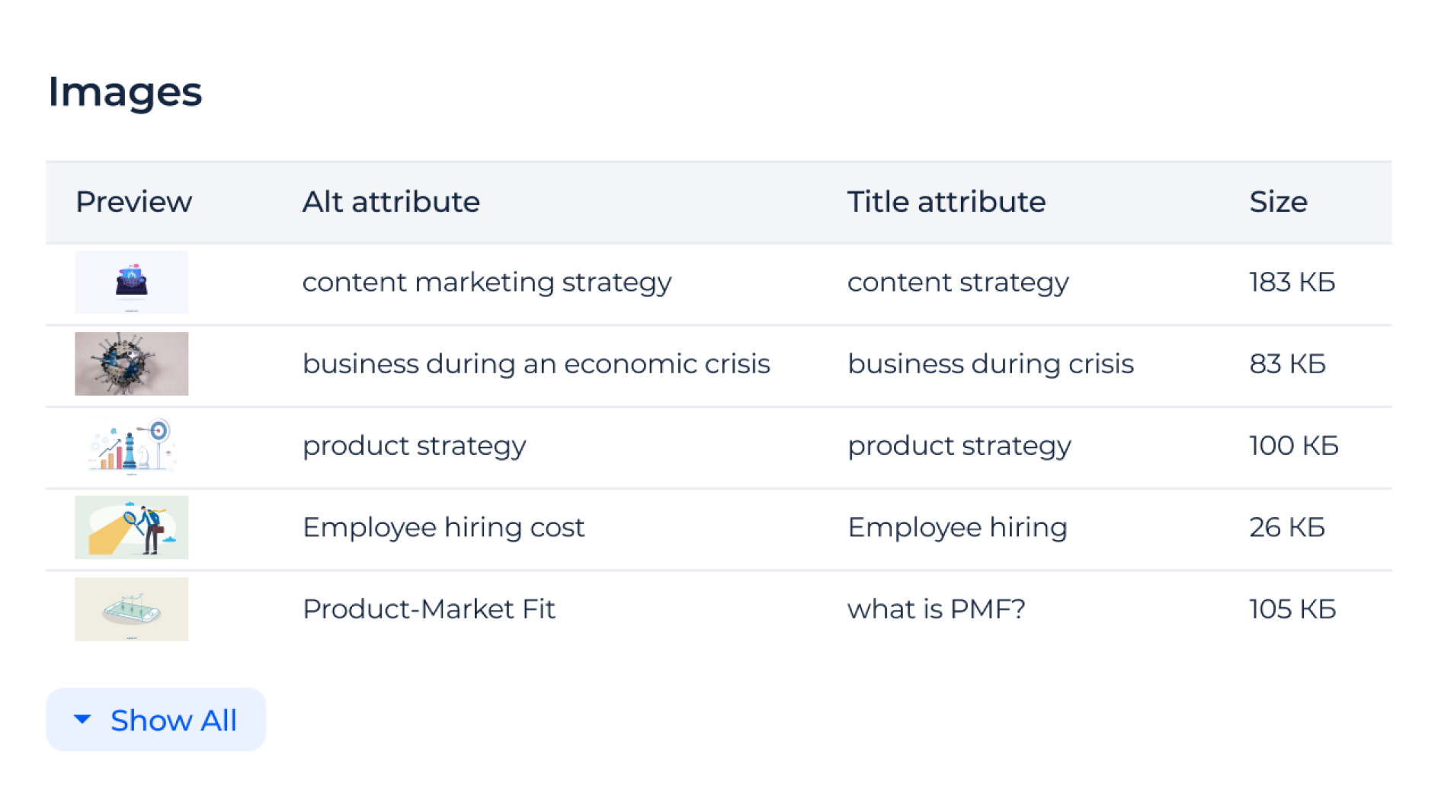Click the Size column header
The height and width of the screenshot is (812, 1438).
click(1278, 202)
